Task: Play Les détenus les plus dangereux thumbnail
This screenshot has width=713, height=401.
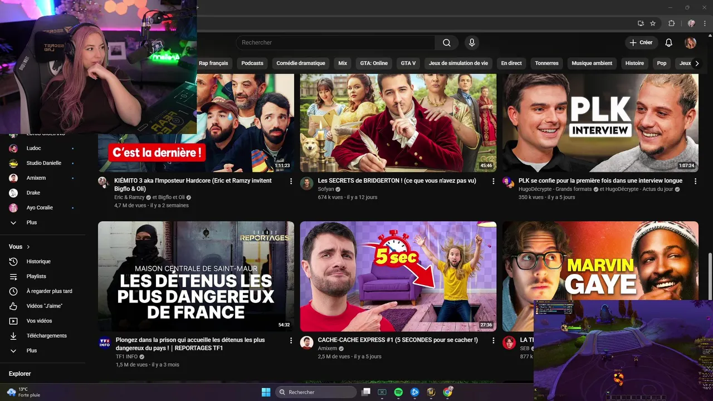Action: pyautogui.click(x=196, y=277)
